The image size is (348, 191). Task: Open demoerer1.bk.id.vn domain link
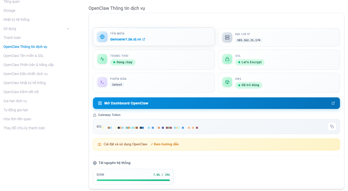coord(126,39)
